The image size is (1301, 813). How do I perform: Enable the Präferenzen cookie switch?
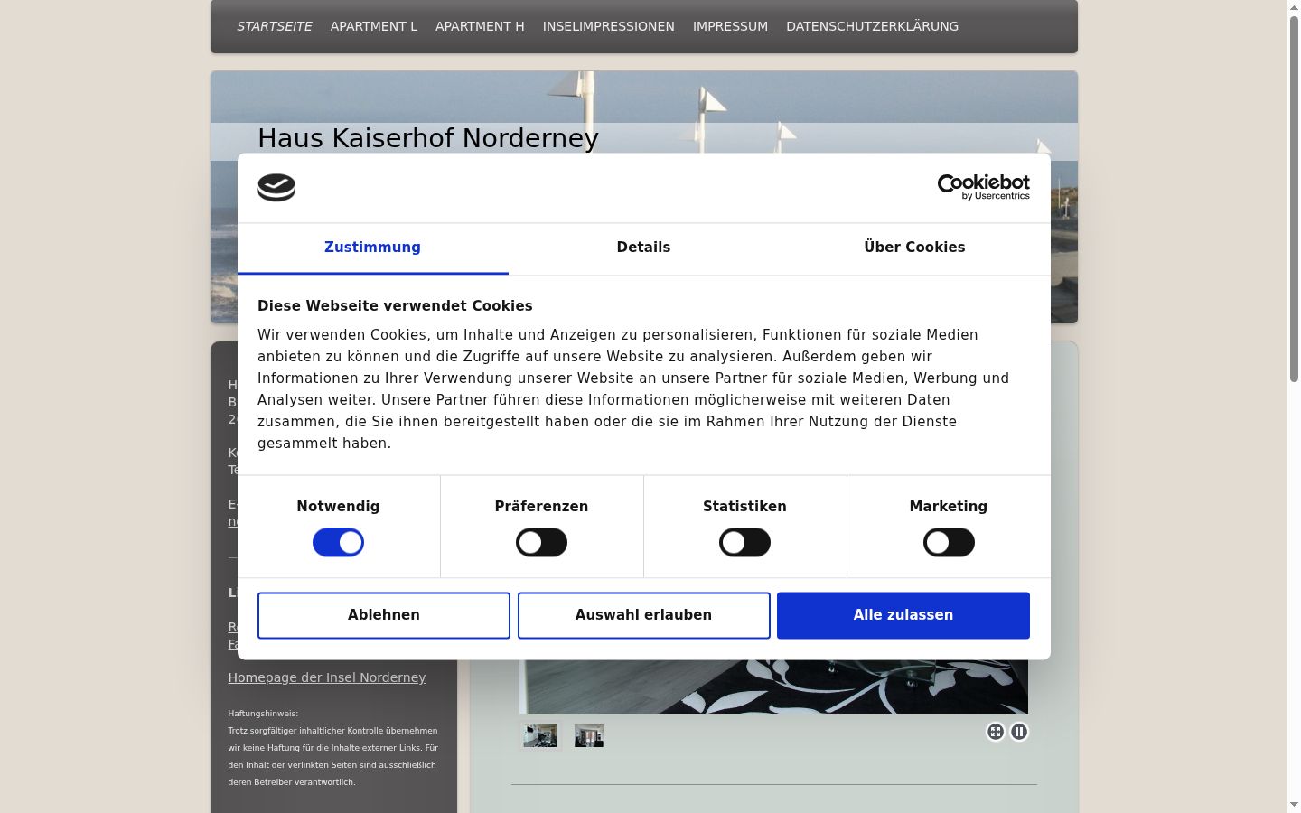click(x=541, y=542)
